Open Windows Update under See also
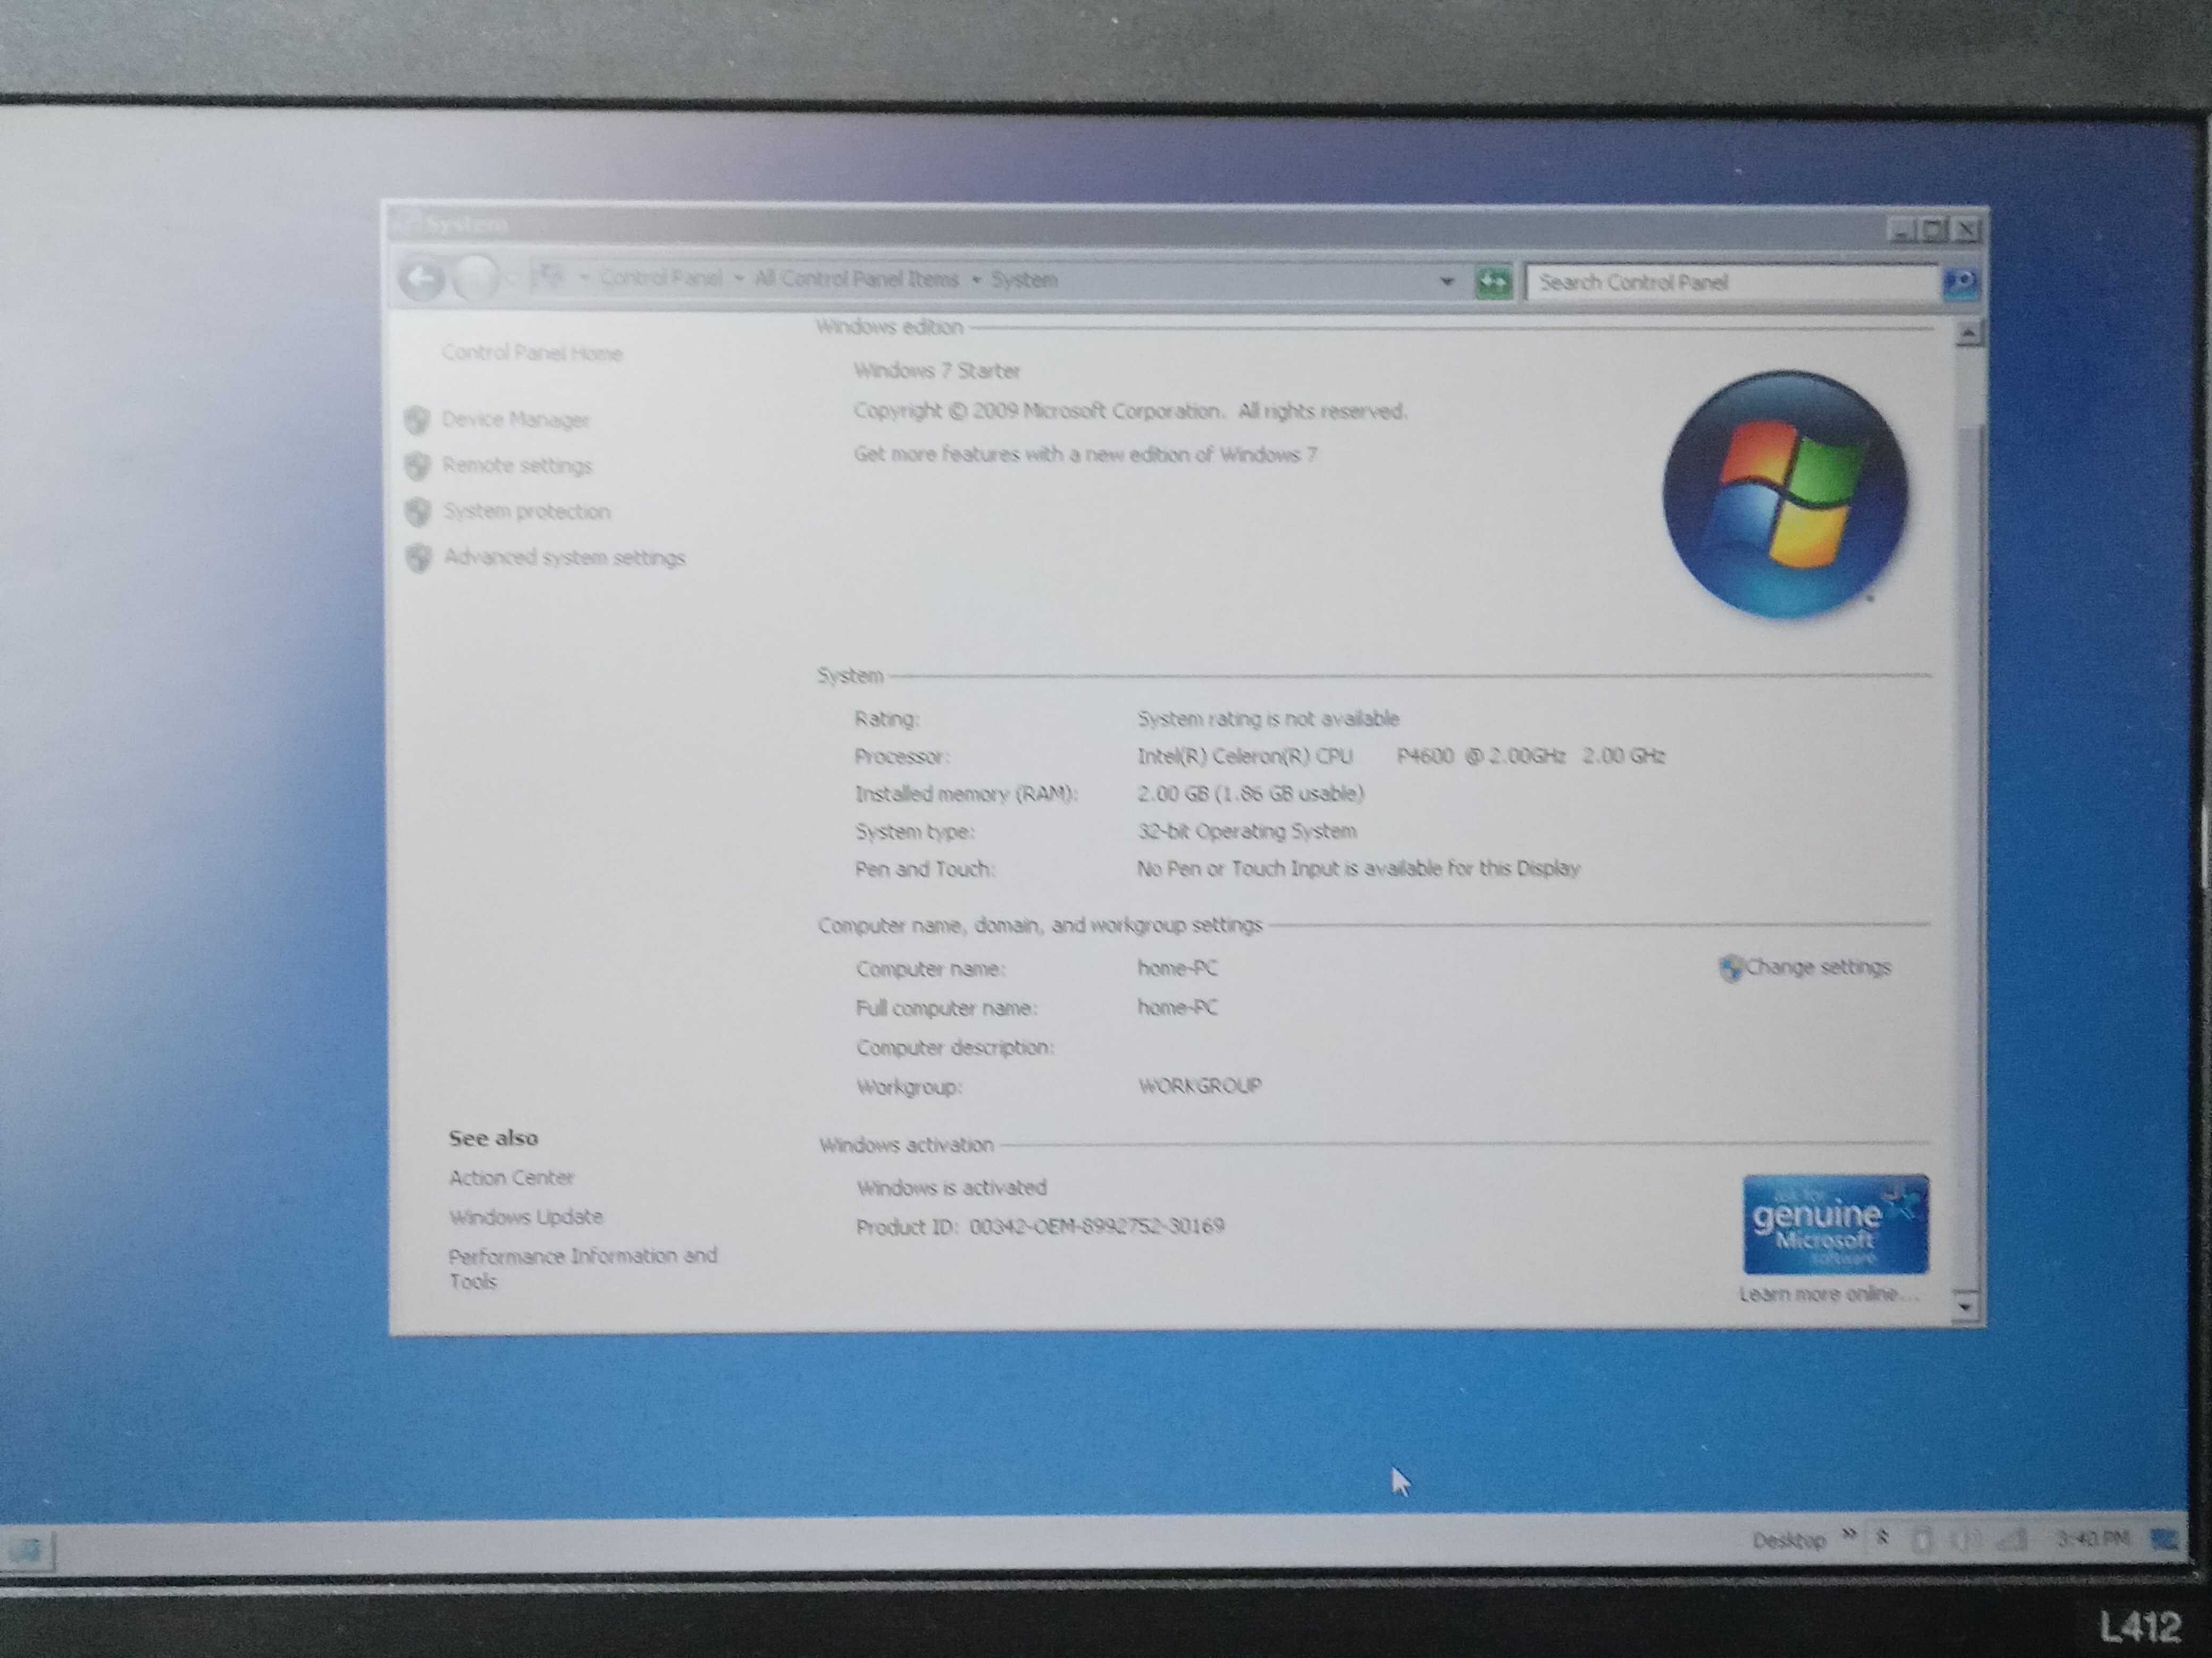The width and height of the screenshot is (2212, 1658). 525,1217
